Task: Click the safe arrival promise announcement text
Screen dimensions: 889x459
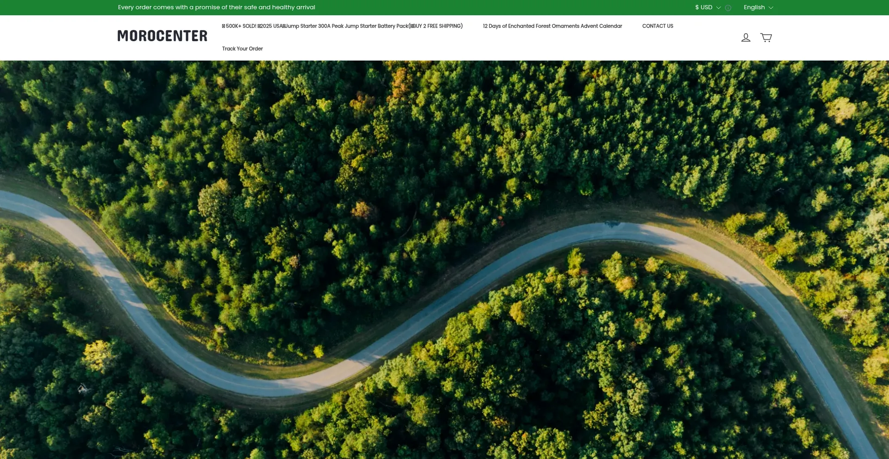Action: [x=216, y=7]
